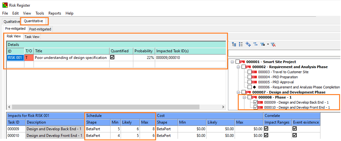Viewport: 341px width, 141px height.
Task: Toggle the Quantified checkbox for RISK 001
Action: pyautogui.click(x=112, y=57)
